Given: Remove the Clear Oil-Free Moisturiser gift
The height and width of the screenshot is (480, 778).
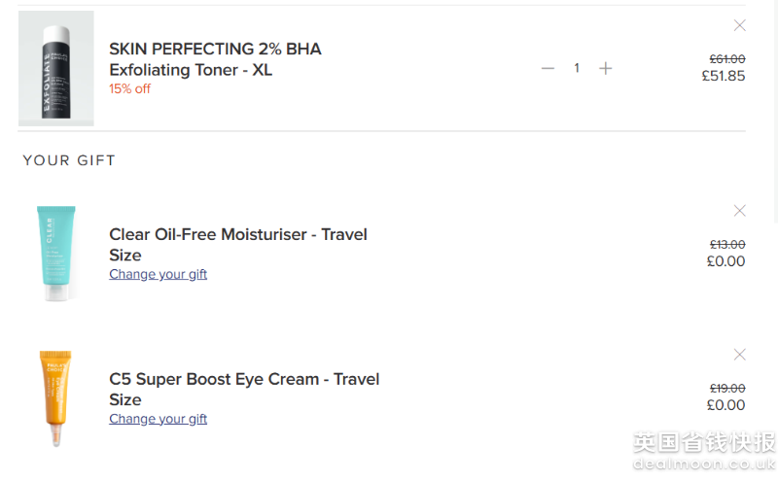Looking at the screenshot, I should click(x=740, y=211).
